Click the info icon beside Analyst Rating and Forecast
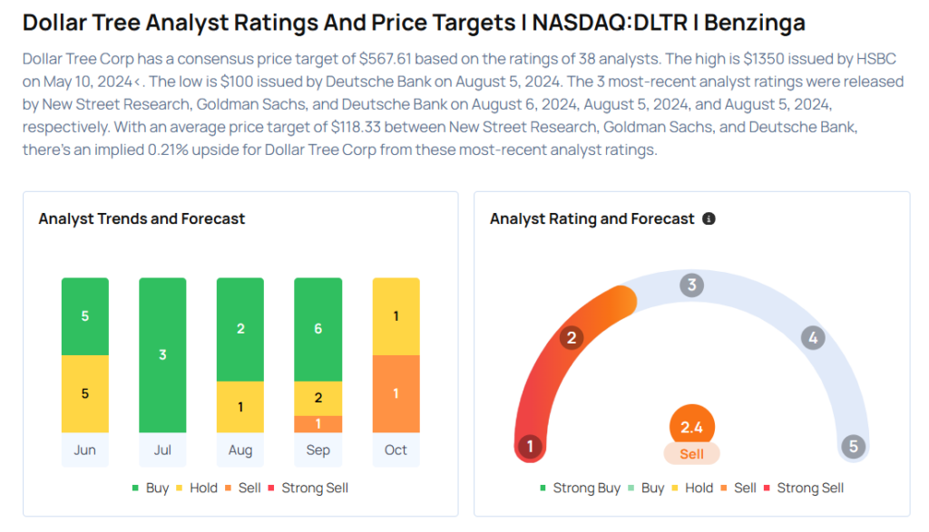 [x=709, y=218]
